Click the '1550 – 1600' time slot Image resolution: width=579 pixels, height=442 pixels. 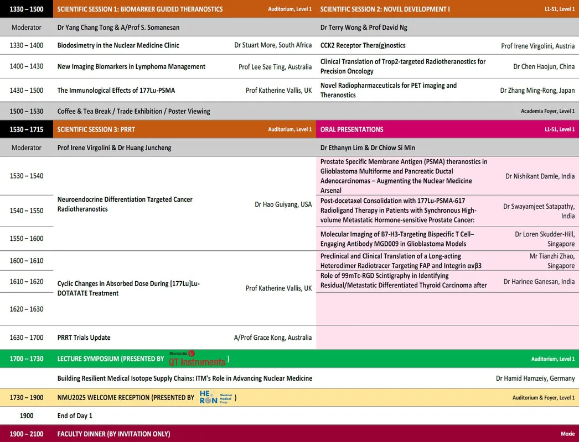click(27, 239)
